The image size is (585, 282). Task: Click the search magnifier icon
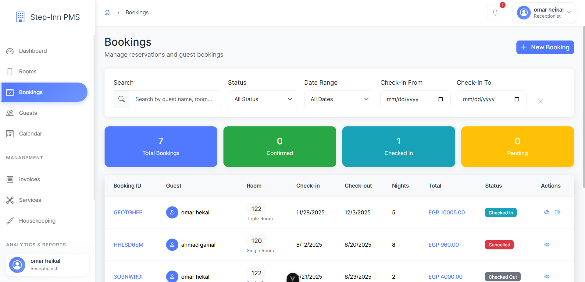click(121, 99)
